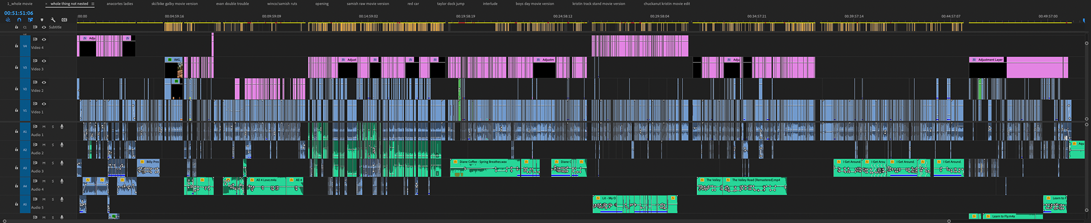Open the chuckanut kristin movie edit tab
Viewport: 1091px width, 223px height.
[667, 4]
